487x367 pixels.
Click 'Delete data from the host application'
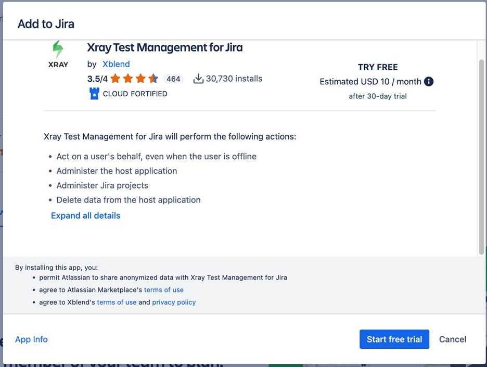pos(129,200)
